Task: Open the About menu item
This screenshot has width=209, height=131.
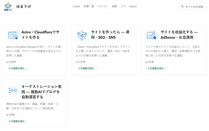Action: pyautogui.click(x=133, y=6)
